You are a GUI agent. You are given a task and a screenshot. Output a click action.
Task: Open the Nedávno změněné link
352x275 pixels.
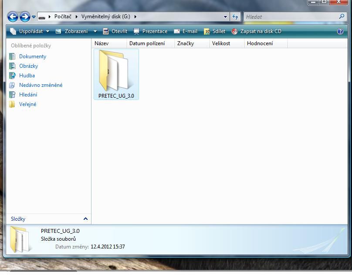point(36,85)
